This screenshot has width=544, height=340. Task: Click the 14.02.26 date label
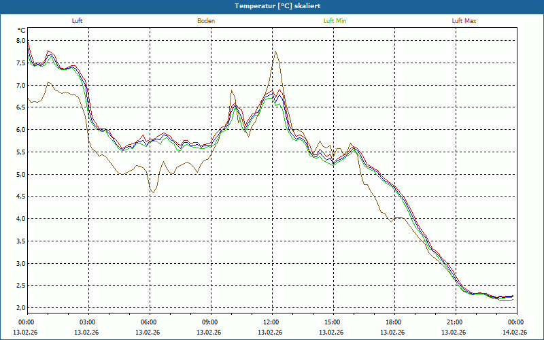[x=515, y=333]
